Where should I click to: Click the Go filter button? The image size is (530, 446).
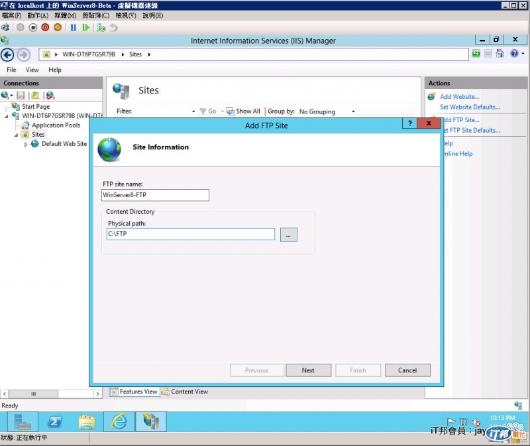(x=208, y=111)
